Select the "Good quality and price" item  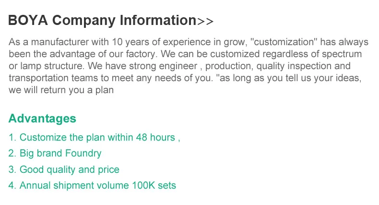pyautogui.click(x=64, y=169)
